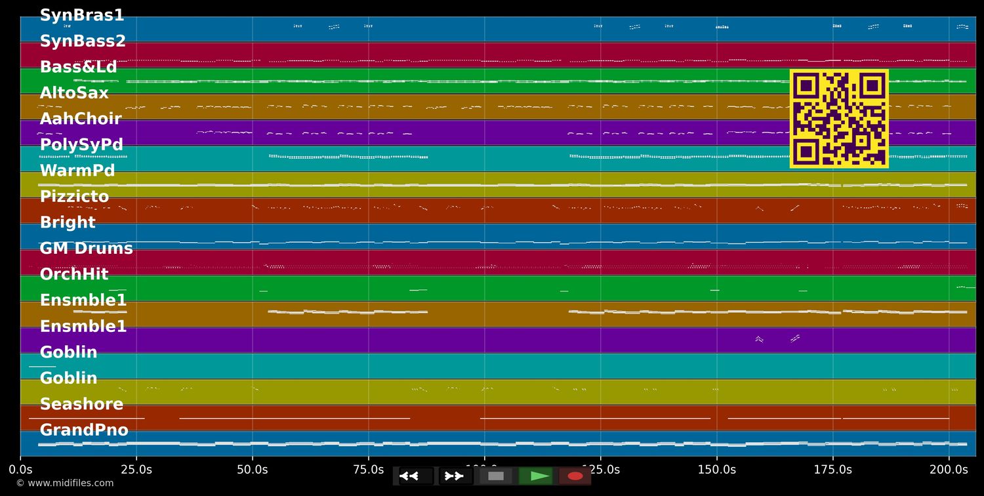Image resolution: width=984 pixels, height=496 pixels.
Task: Click the www.midifiles.com copyright link
Action: pos(64,484)
